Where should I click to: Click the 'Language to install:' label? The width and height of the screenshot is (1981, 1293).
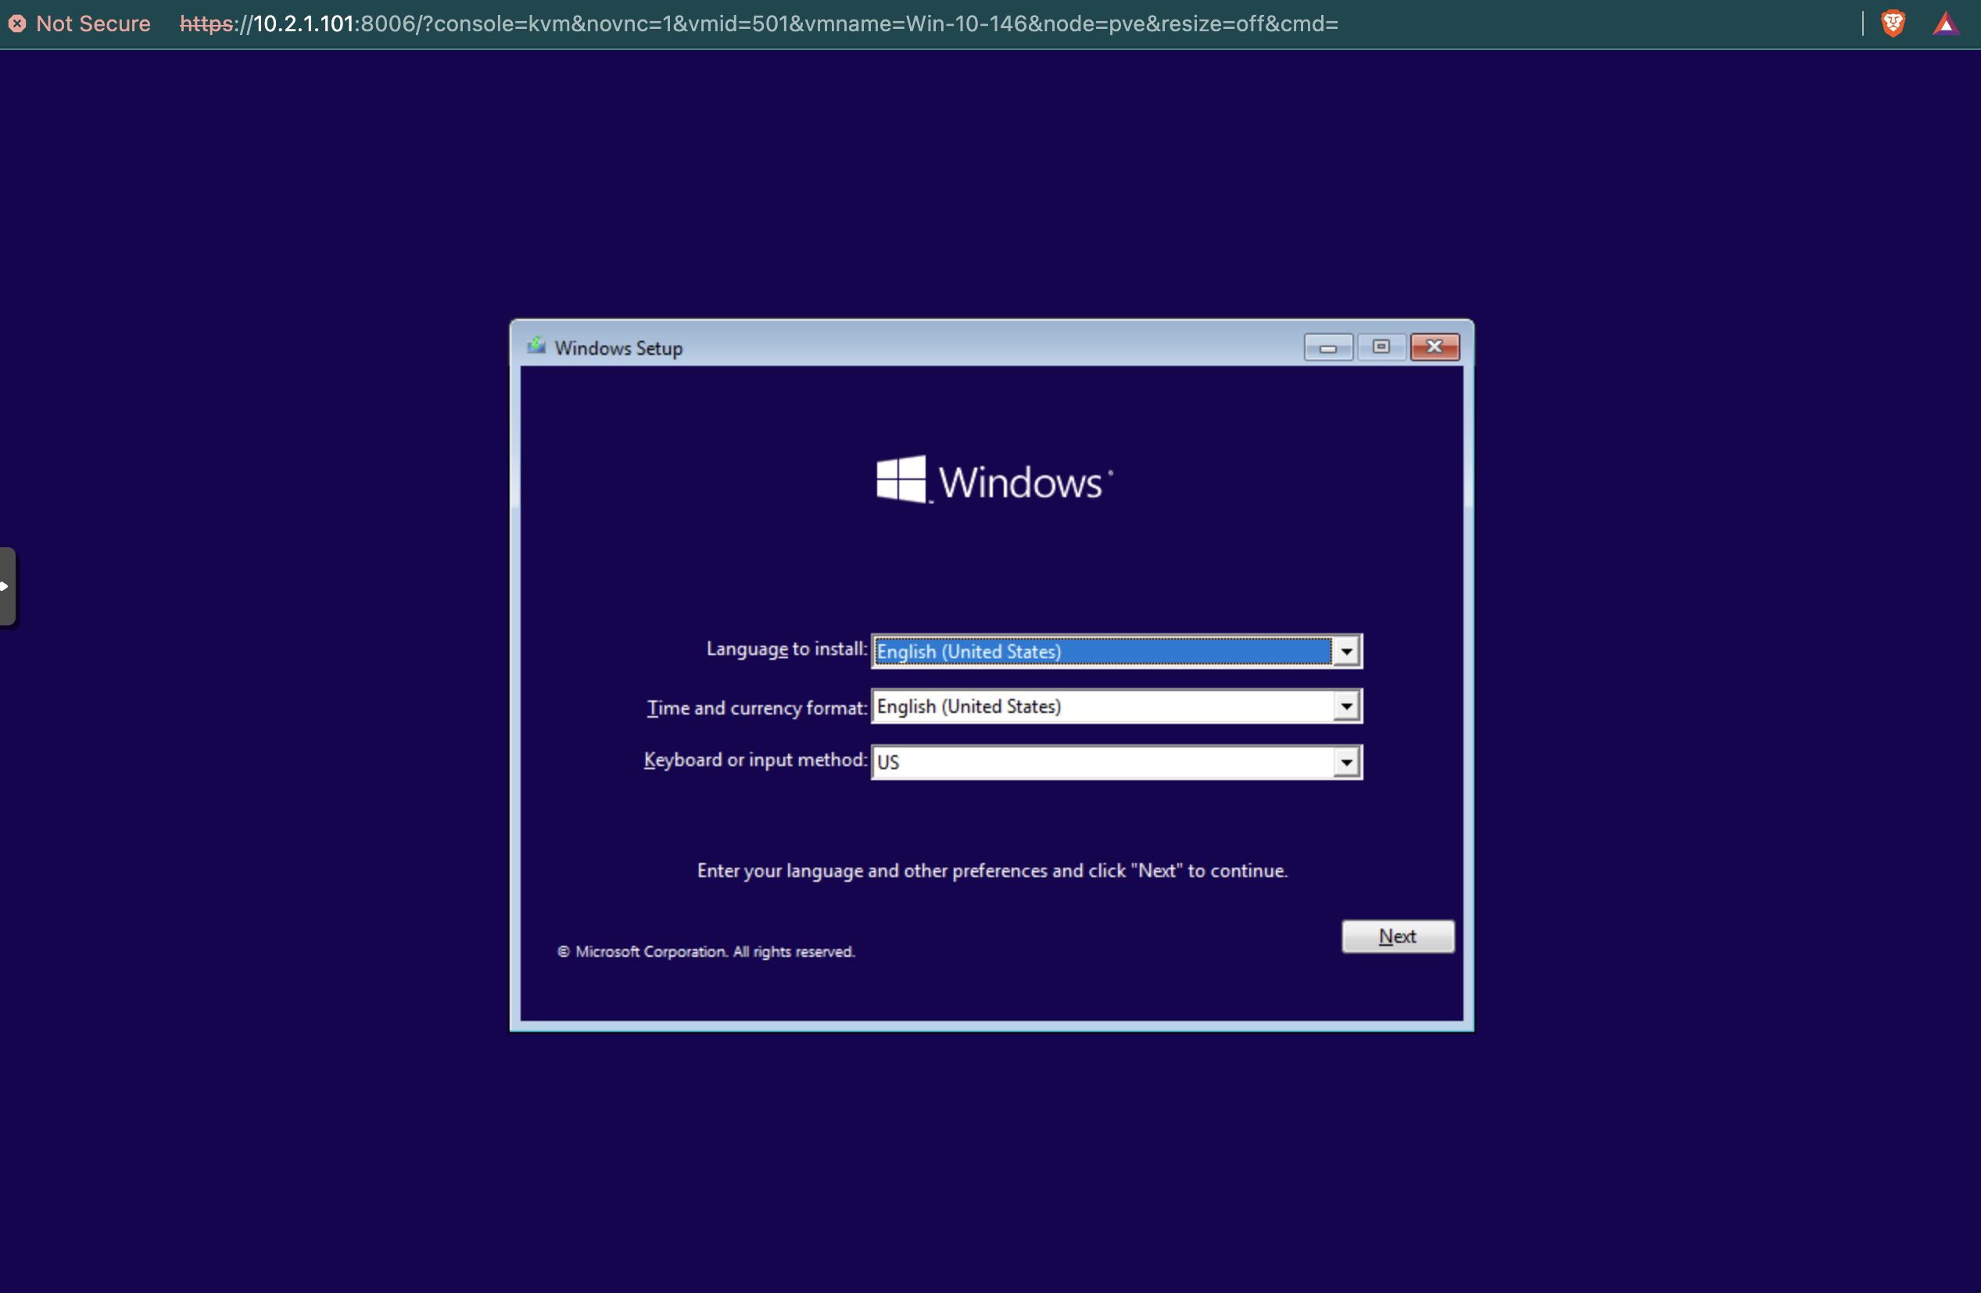coord(786,650)
